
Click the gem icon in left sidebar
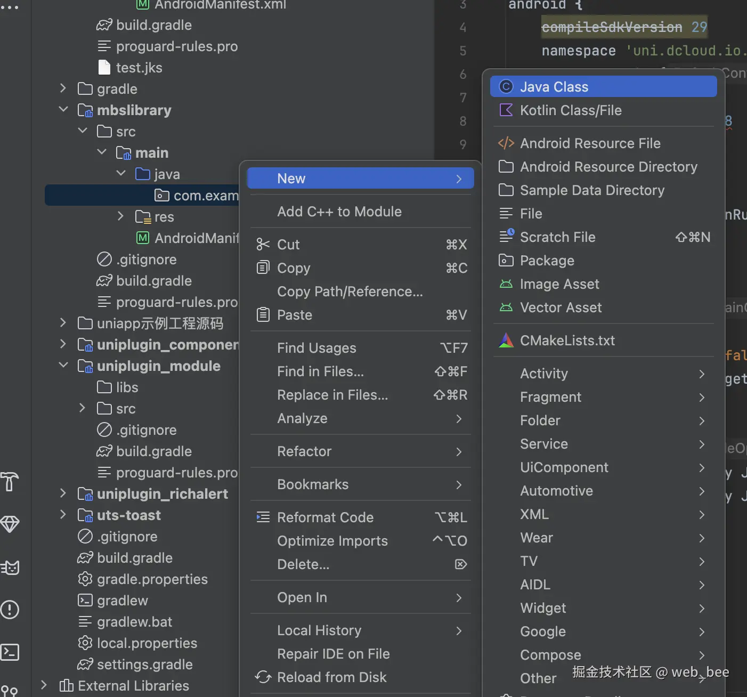[10, 524]
